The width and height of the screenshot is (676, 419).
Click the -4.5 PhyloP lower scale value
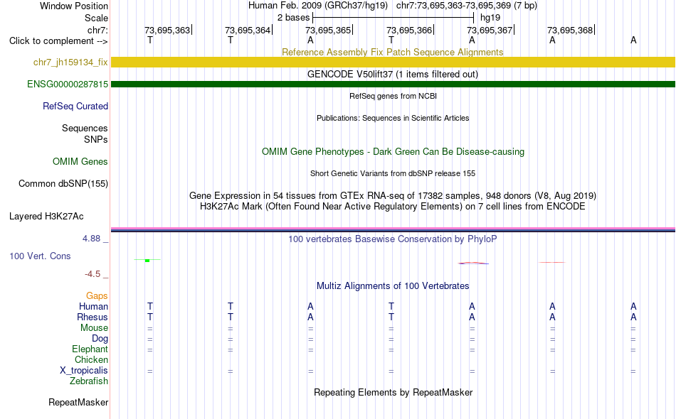[93, 274]
